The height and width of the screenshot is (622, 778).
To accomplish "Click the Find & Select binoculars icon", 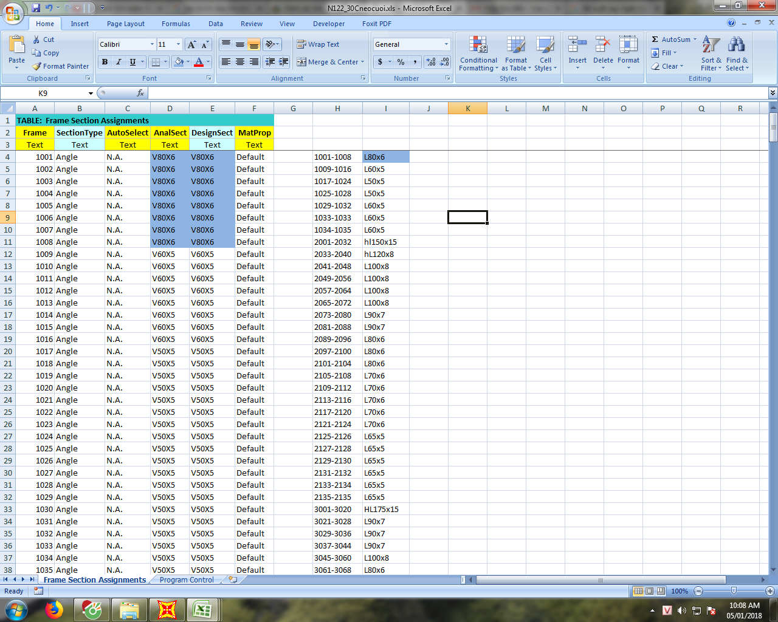I will click(x=737, y=46).
